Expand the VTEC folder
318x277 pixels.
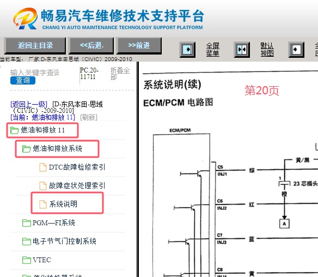(41, 260)
